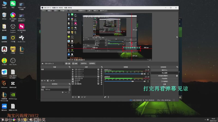
Task: Toggle visibility of 显示器获取 source
Action: (x=98, y=84)
